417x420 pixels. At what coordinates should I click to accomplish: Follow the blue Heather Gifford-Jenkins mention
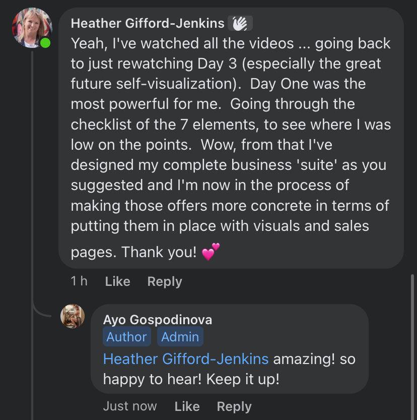tap(185, 359)
